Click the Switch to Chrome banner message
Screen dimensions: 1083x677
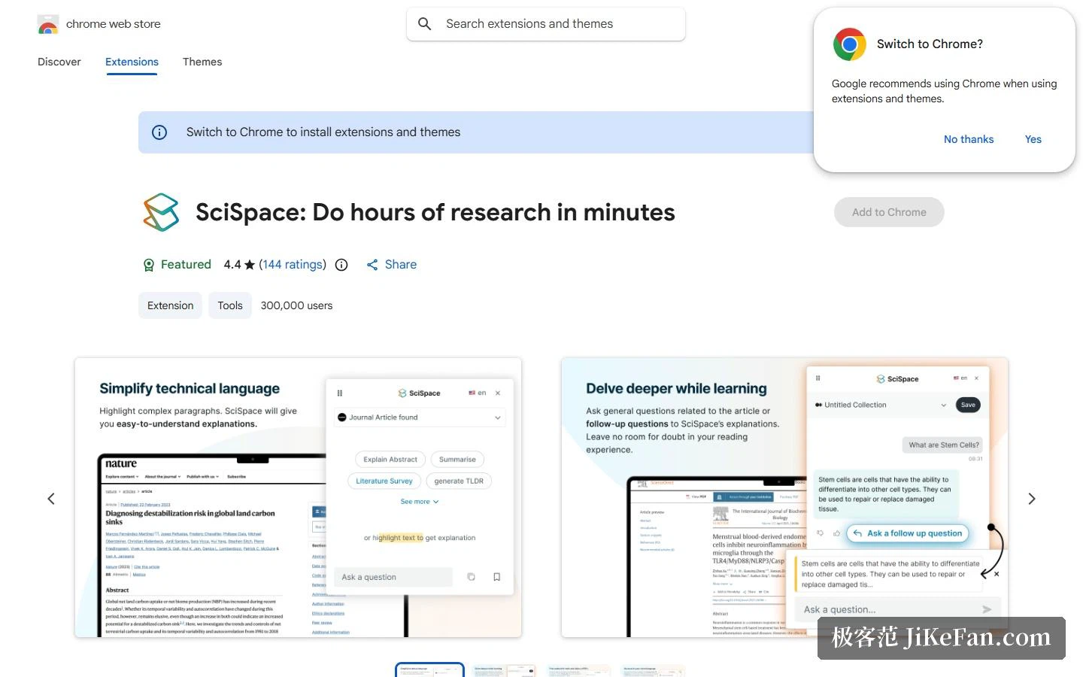click(x=323, y=132)
